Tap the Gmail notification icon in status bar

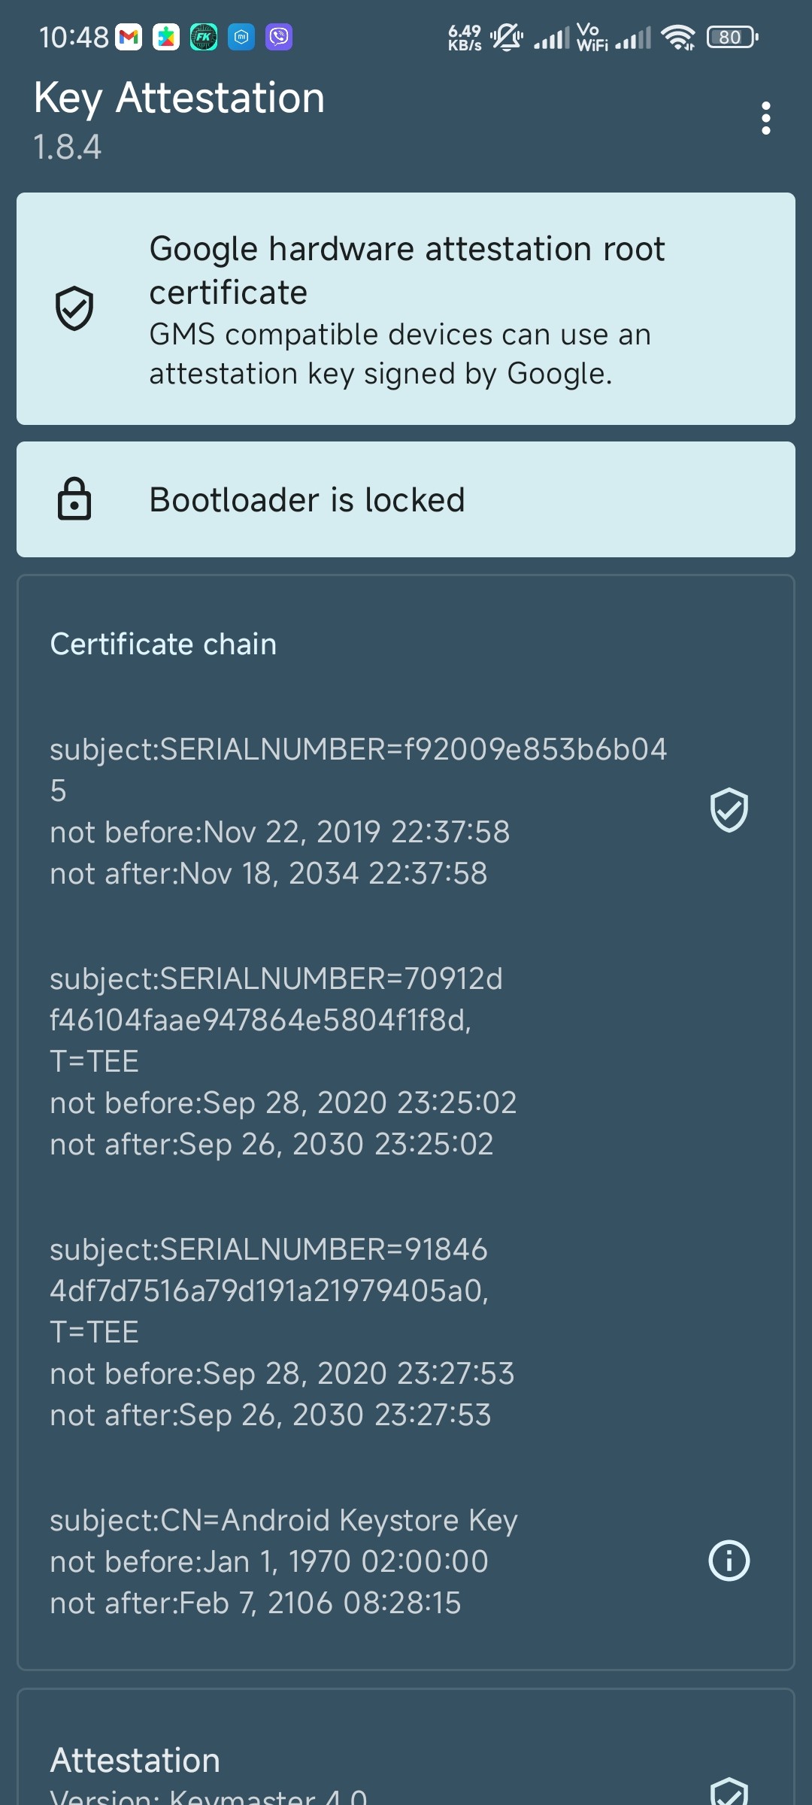129,36
